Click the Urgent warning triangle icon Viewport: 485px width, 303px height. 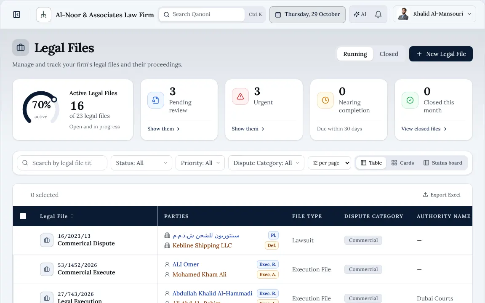[240, 97]
